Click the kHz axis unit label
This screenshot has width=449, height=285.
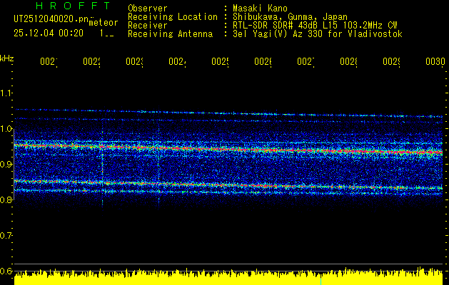click(7, 58)
